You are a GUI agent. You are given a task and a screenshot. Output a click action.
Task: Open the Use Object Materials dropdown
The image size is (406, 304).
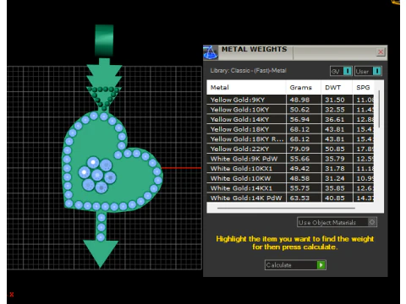click(337, 222)
